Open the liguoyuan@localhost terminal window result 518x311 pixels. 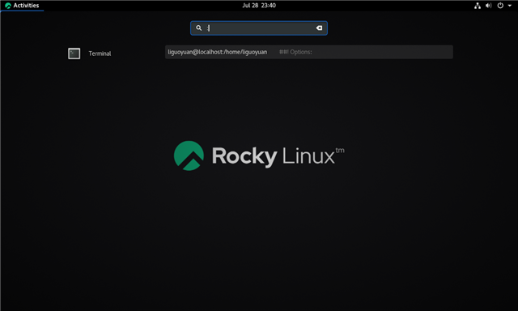click(309, 52)
